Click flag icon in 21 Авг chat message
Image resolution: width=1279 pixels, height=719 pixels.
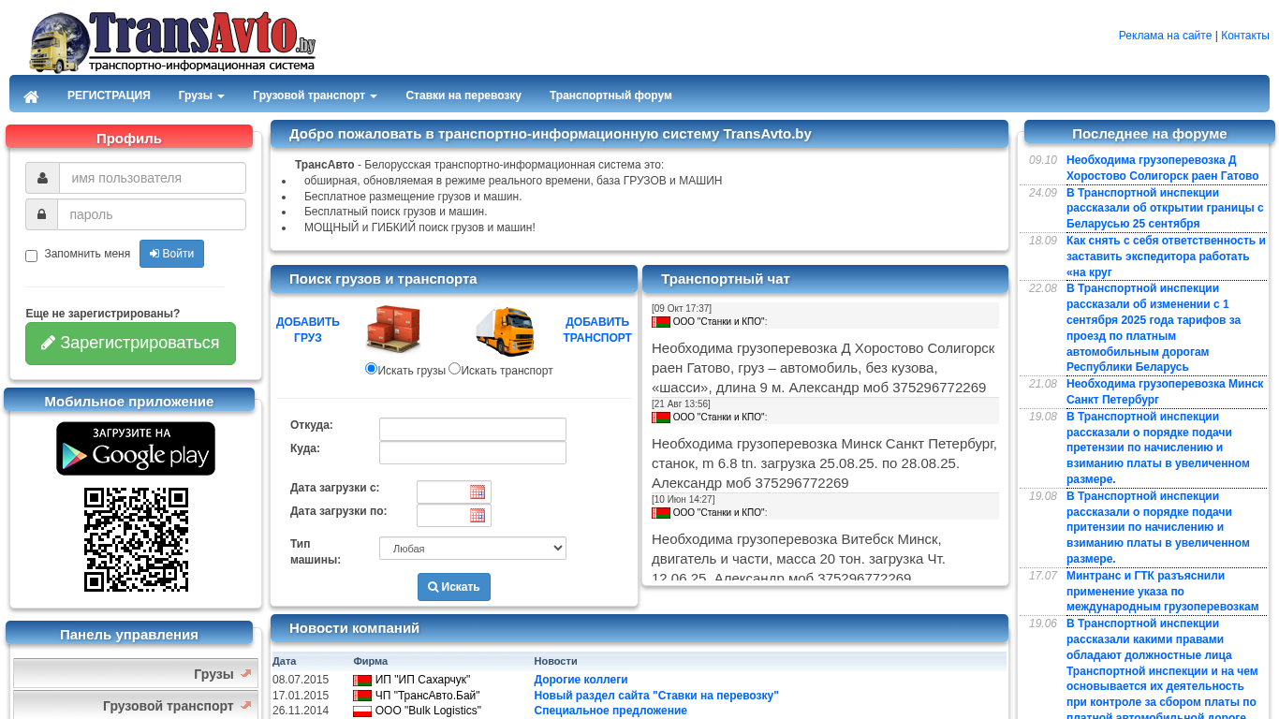(x=661, y=418)
